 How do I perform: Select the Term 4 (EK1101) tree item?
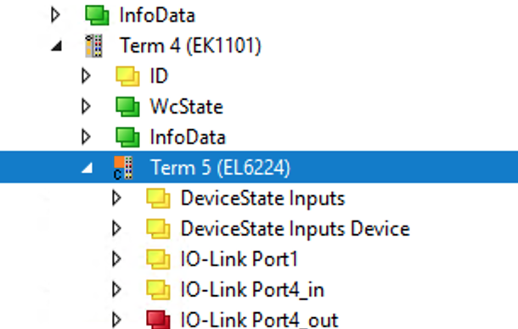(x=190, y=46)
